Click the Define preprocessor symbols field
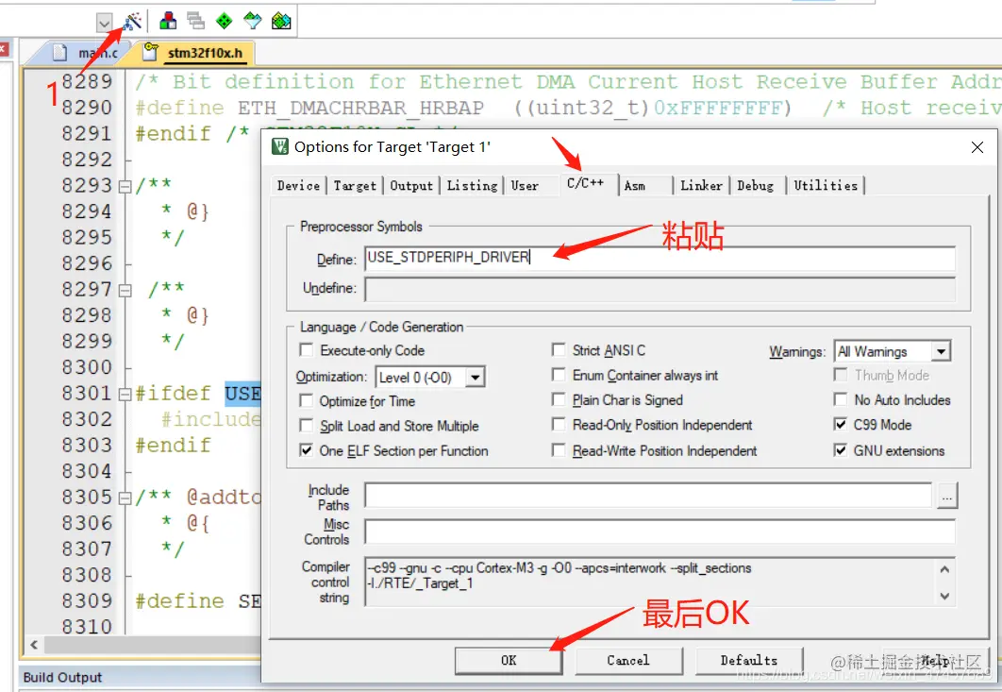The image size is (1002, 692). point(660,258)
